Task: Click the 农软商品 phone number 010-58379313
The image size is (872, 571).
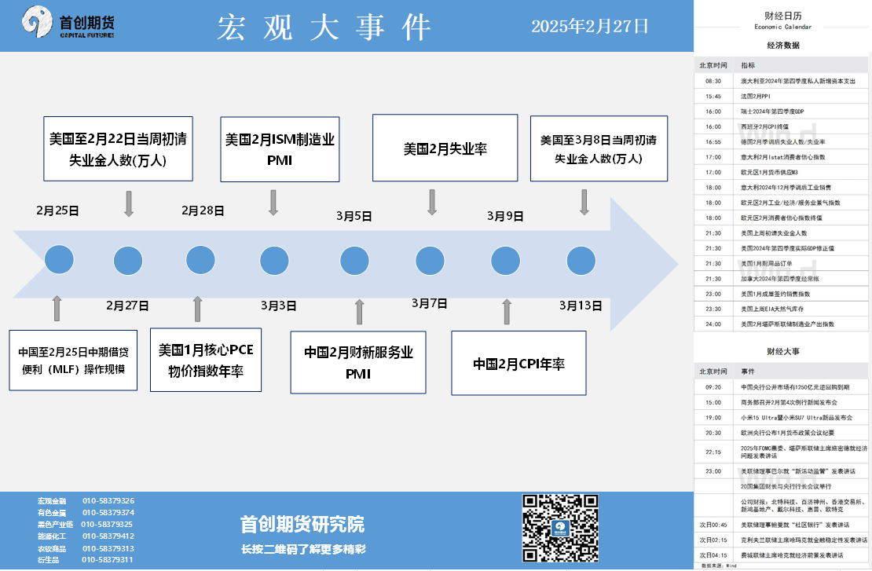Action: tap(108, 549)
